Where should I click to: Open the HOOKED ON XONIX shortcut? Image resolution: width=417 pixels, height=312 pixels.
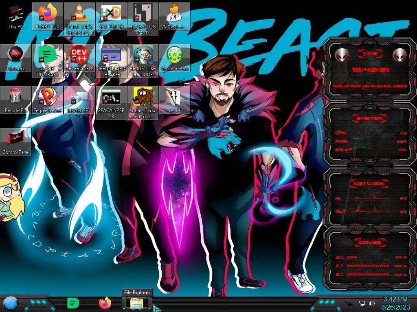pyautogui.click(x=143, y=19)
